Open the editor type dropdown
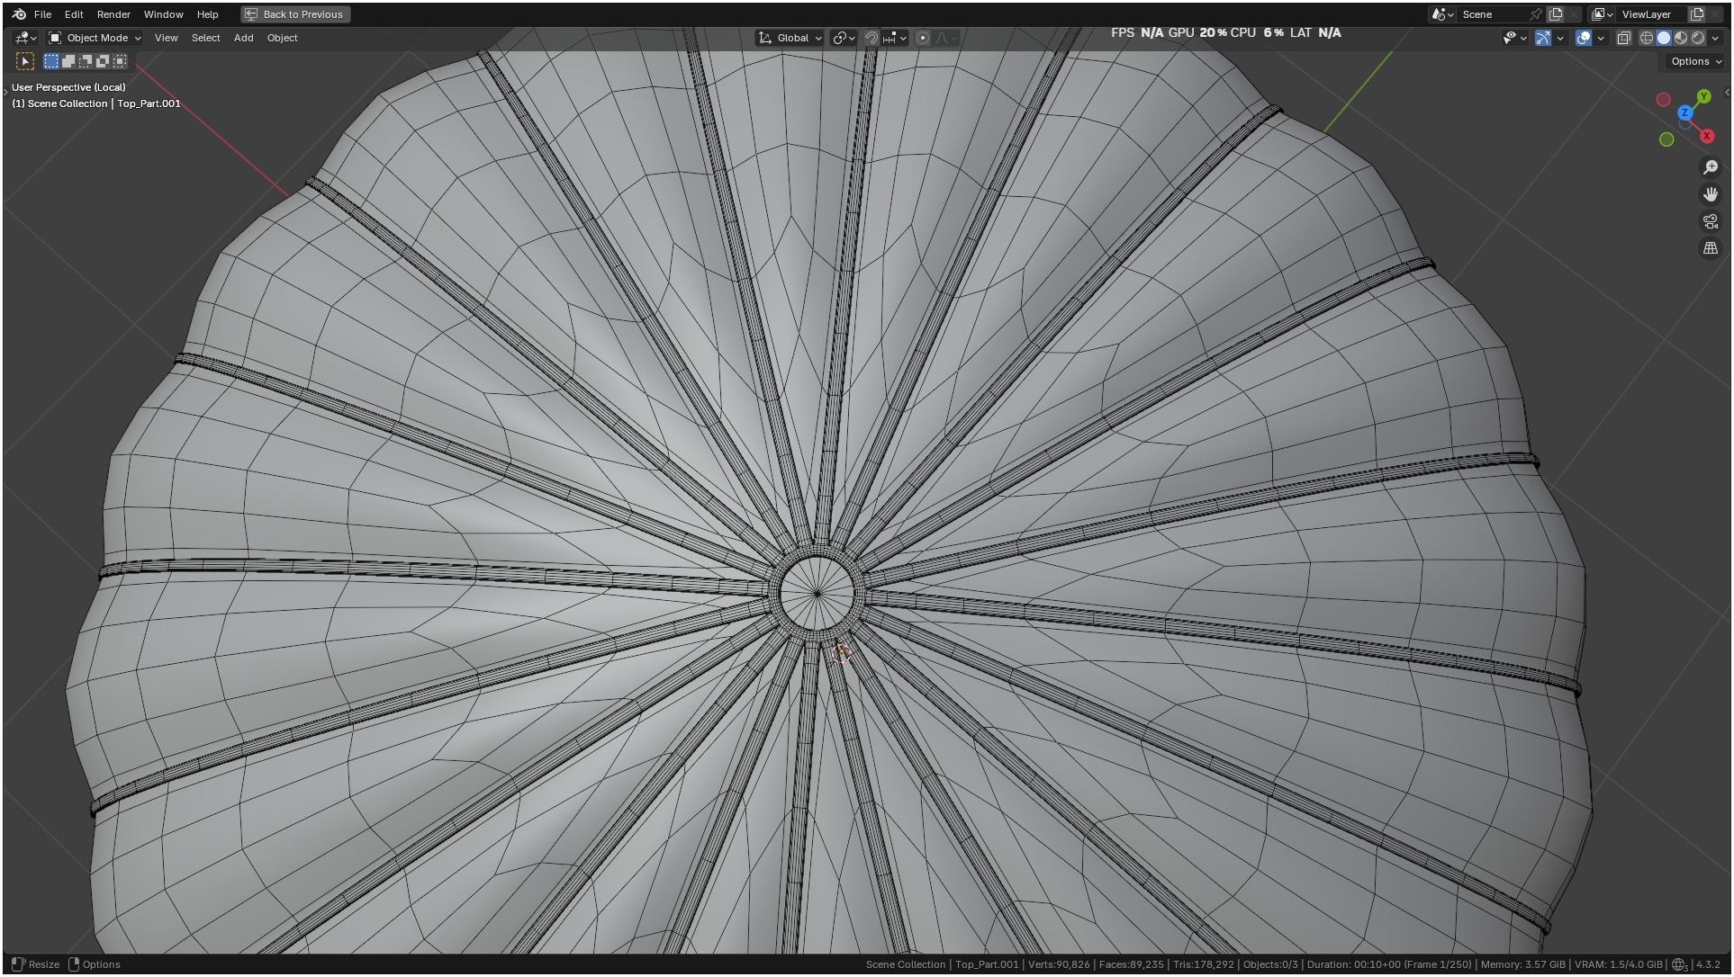 25,38
